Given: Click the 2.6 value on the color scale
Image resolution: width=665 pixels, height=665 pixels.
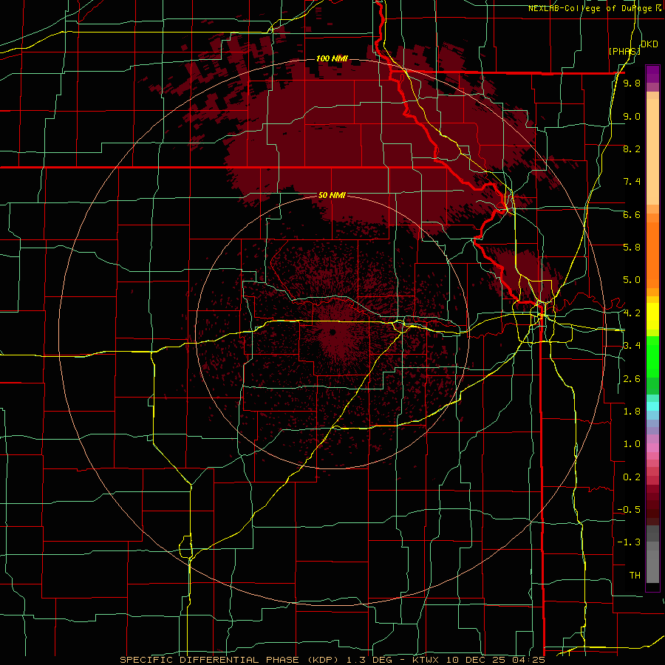Looking at the screenshot, I should [x=632, y=379].
